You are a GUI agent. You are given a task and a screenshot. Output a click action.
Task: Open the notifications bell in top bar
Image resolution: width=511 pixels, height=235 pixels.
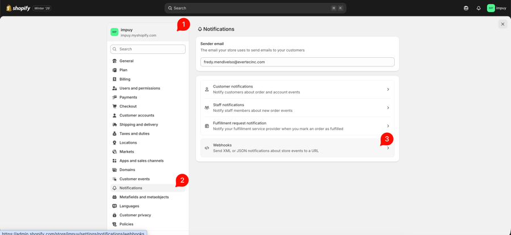click(x=479, y=8)
